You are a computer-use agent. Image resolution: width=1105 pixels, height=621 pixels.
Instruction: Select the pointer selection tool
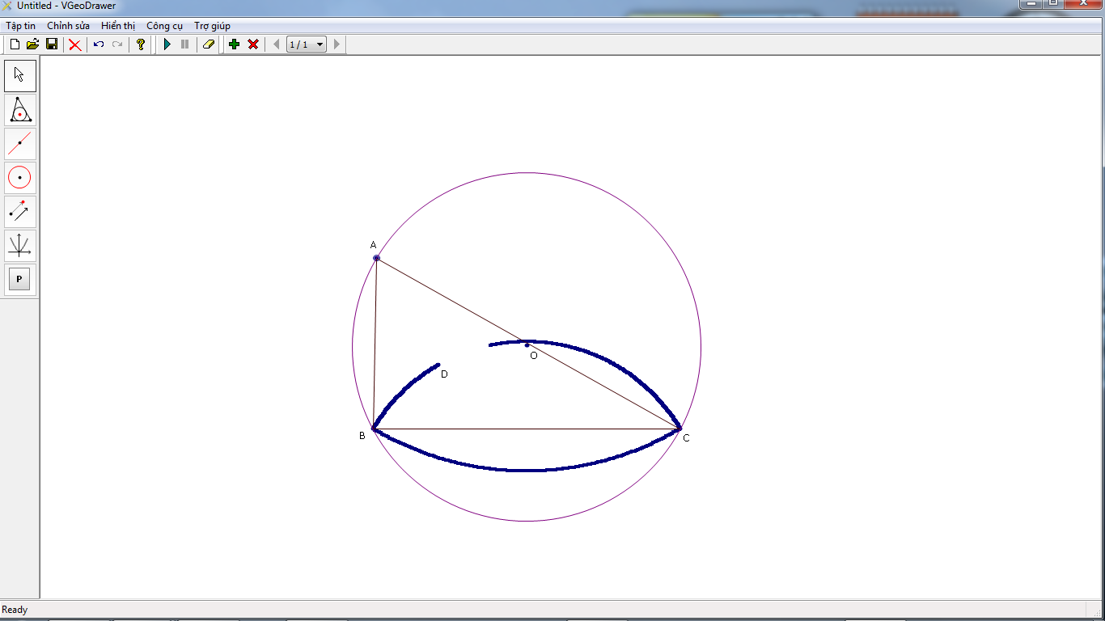tap(20, 76)
